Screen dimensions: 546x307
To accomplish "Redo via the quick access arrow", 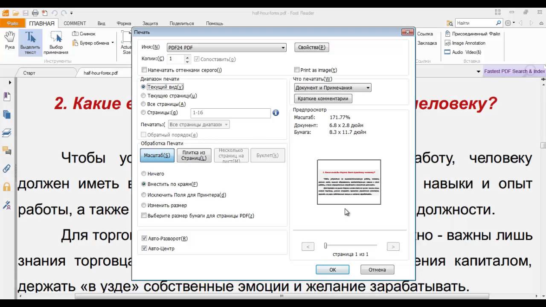I will (64, 13).
